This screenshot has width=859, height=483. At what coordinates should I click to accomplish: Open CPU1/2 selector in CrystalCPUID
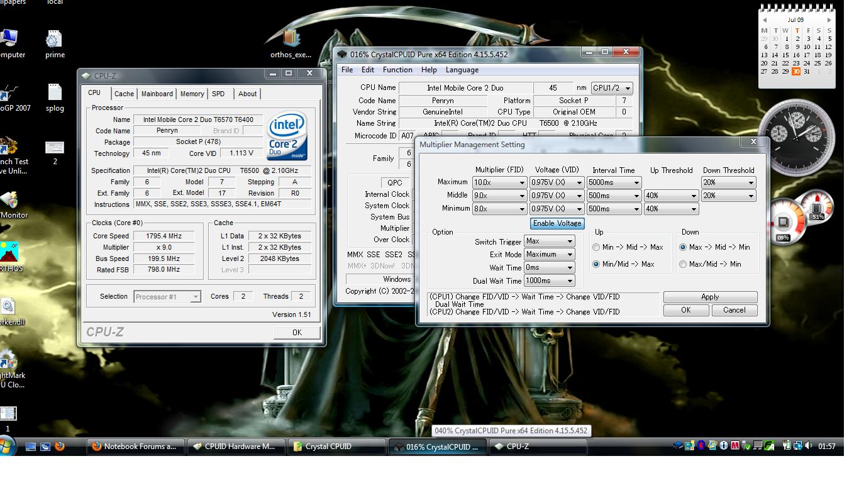click(611, 88)
